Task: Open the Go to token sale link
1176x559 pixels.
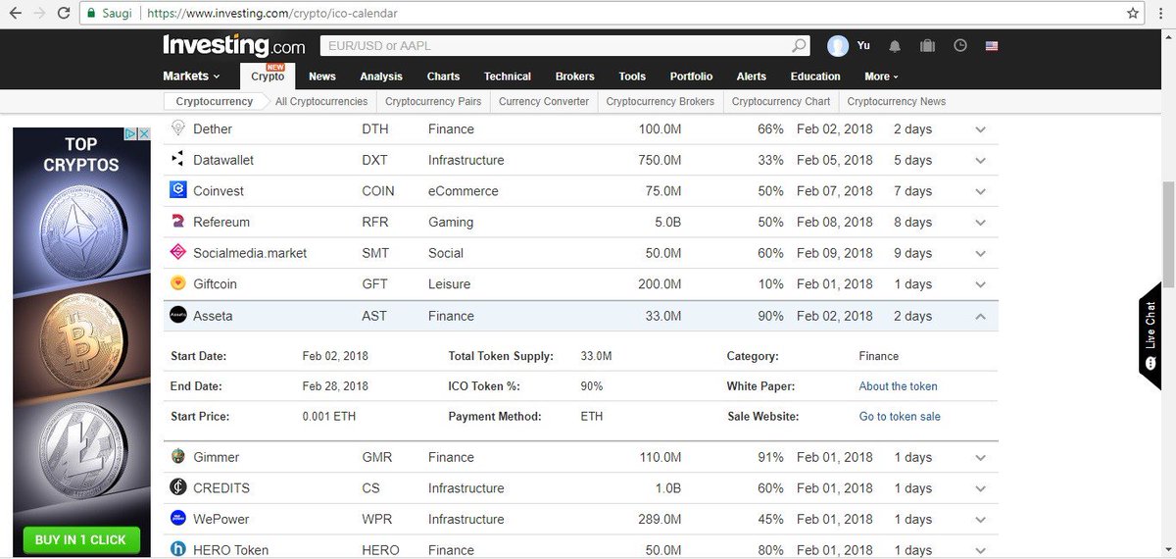Action: 900,417
